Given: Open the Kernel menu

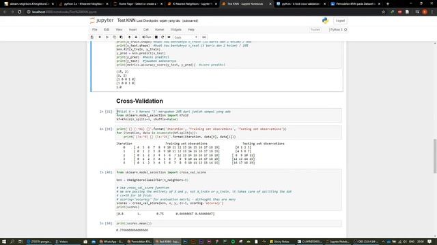Looking at the screenshot, I should (159, 29).
